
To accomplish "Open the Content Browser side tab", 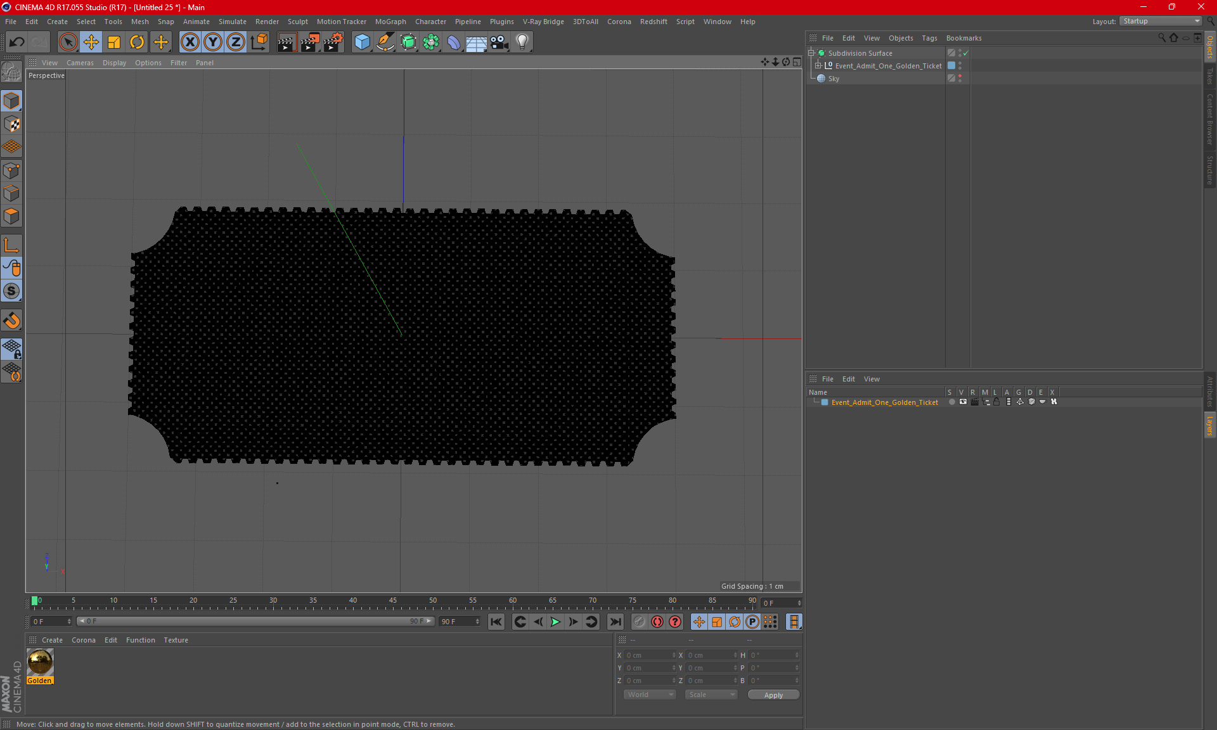I will 1209,118.
